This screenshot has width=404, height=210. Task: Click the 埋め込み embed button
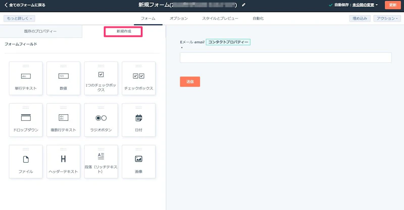click(x=360, y=19)
